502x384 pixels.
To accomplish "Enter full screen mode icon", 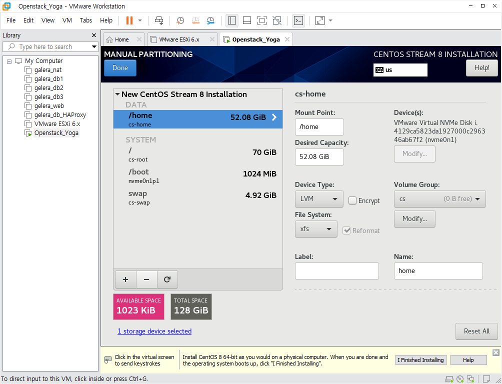I will (262, 20).
